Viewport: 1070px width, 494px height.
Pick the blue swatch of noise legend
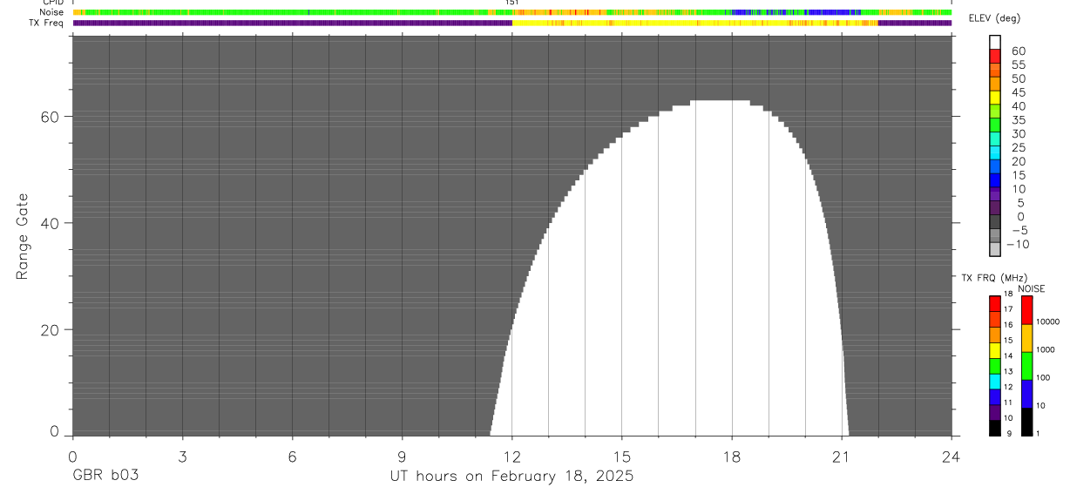1026,394
